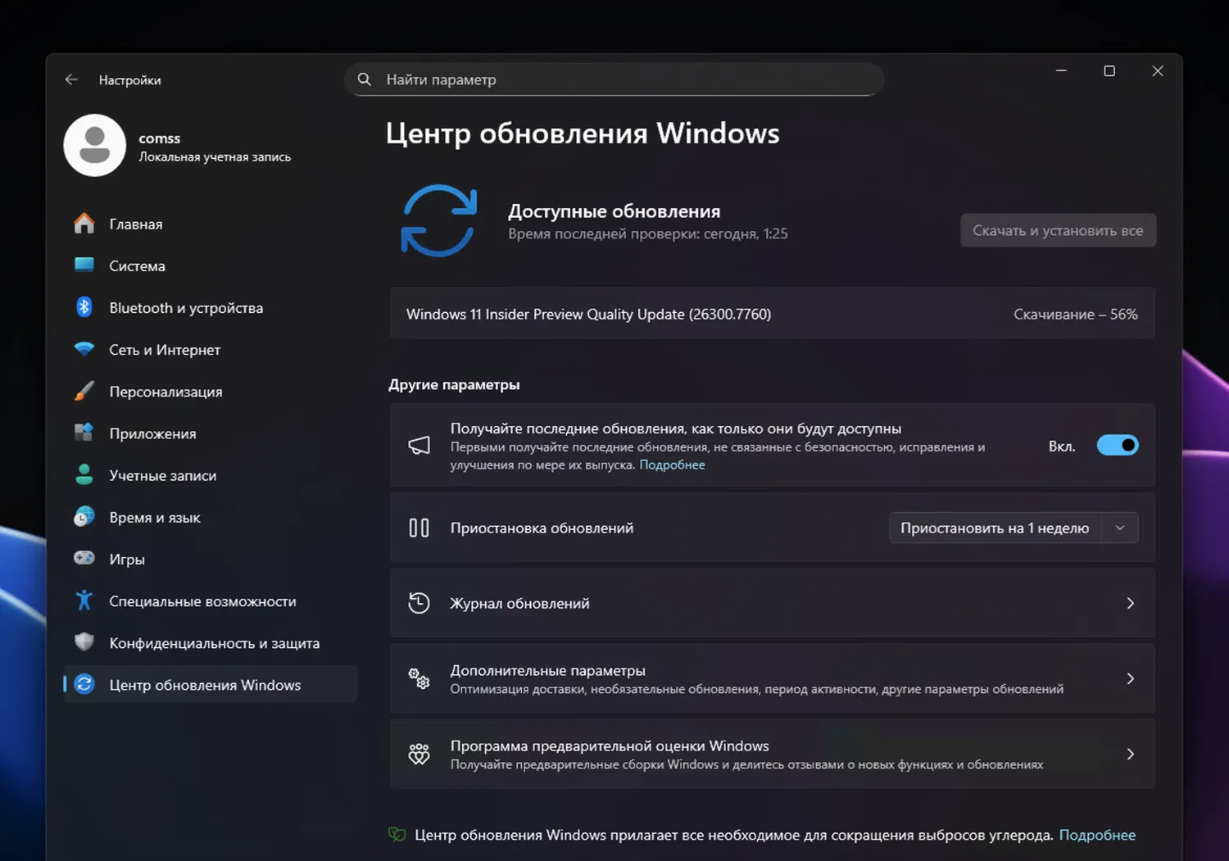Toggle off receiving latest updates immediately
This screenshot has width=1229, height=861.
click(1118, 445)
